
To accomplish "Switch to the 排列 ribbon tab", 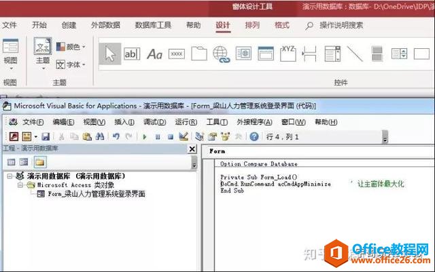I will 252,25.
